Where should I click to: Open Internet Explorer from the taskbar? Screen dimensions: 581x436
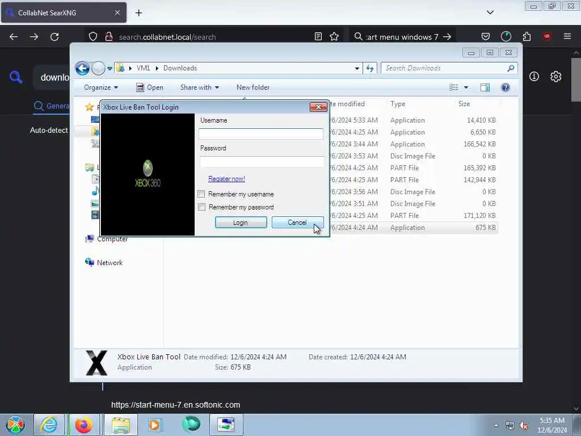(x=49, y=425)
